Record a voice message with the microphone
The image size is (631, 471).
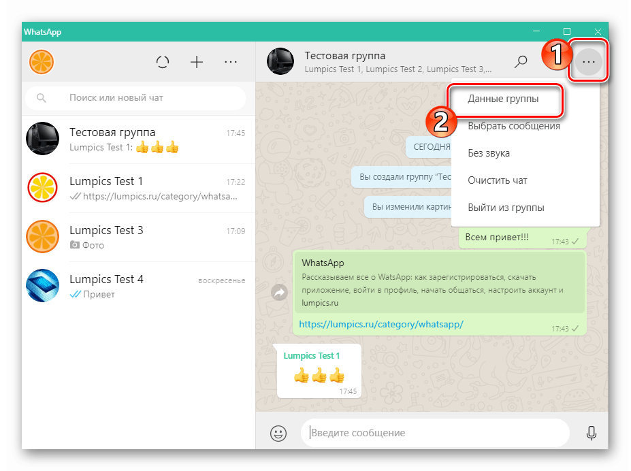(x=591, y=433)
